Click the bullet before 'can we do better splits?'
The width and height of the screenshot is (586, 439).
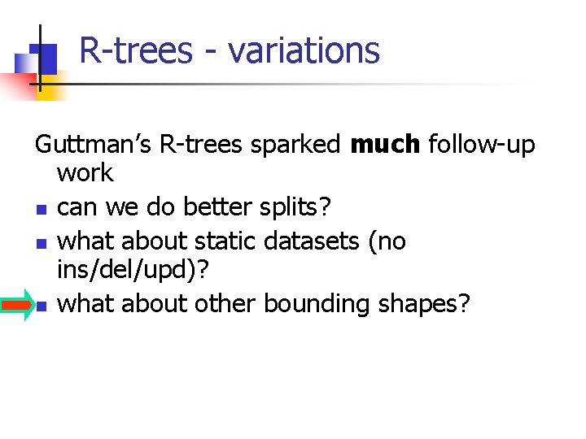click(39, 210)
